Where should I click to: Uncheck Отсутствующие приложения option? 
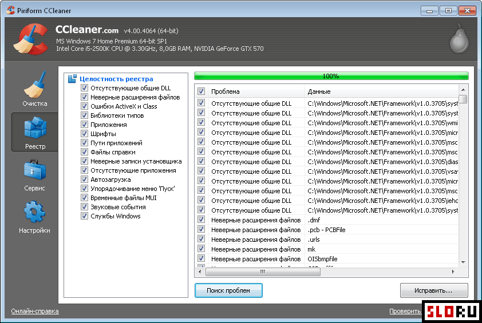tap(84, 170)
